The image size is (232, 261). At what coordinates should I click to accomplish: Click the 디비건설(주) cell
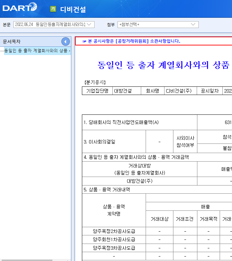(x=181, y=91)
